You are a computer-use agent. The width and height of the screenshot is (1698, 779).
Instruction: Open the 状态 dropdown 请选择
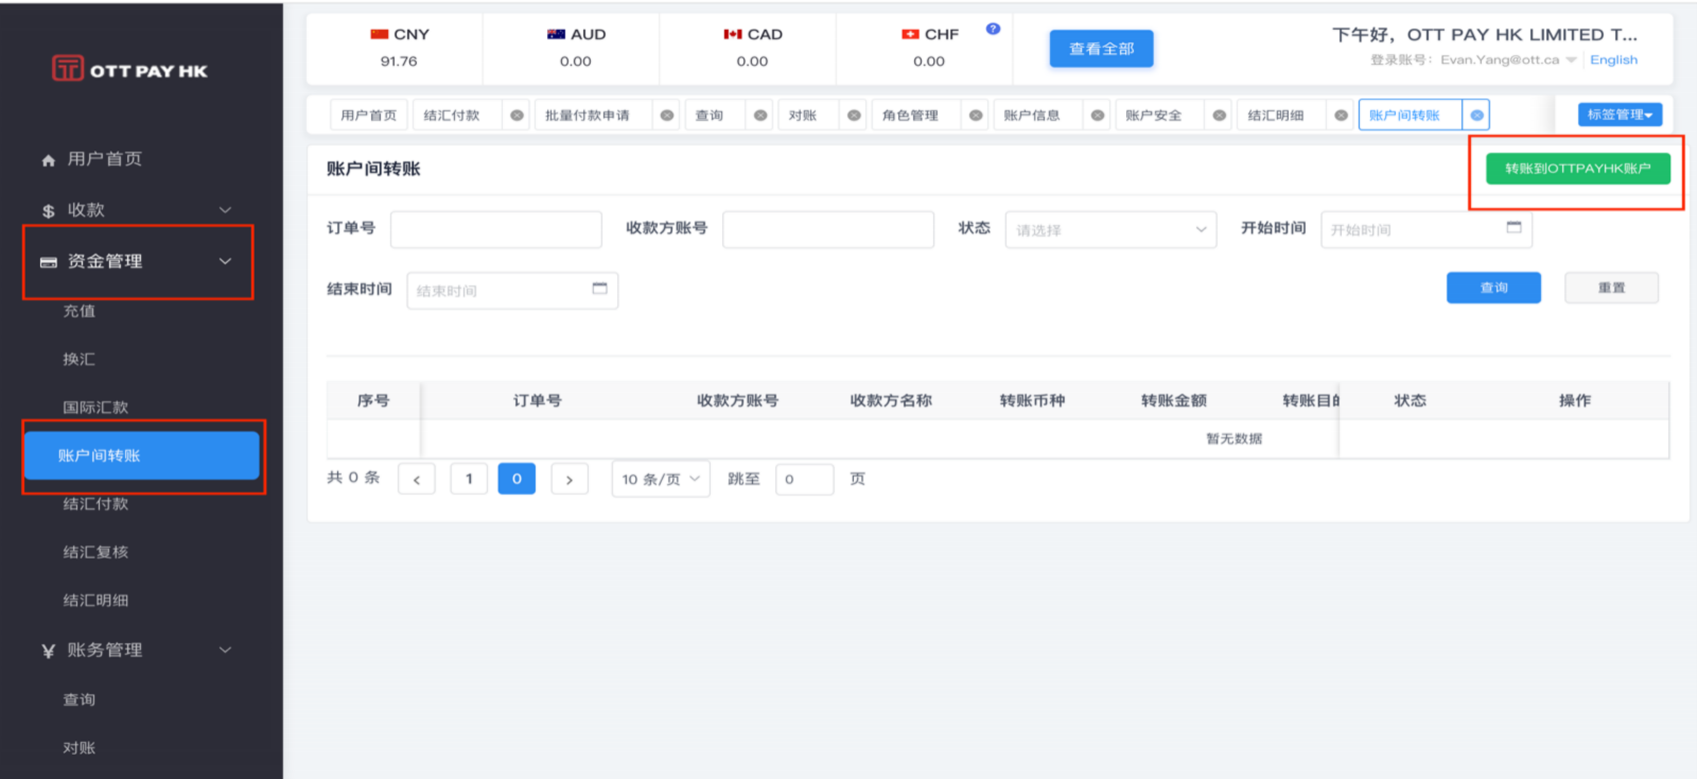(1110, 230)
